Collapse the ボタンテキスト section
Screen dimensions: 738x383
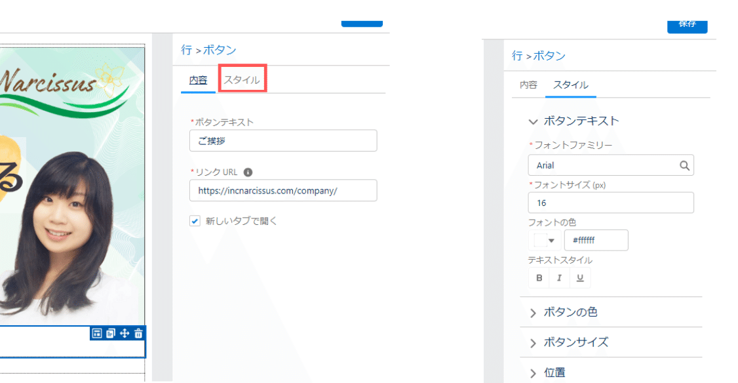tap(533, 121)
